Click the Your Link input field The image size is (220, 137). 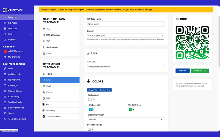pos(126,67)
